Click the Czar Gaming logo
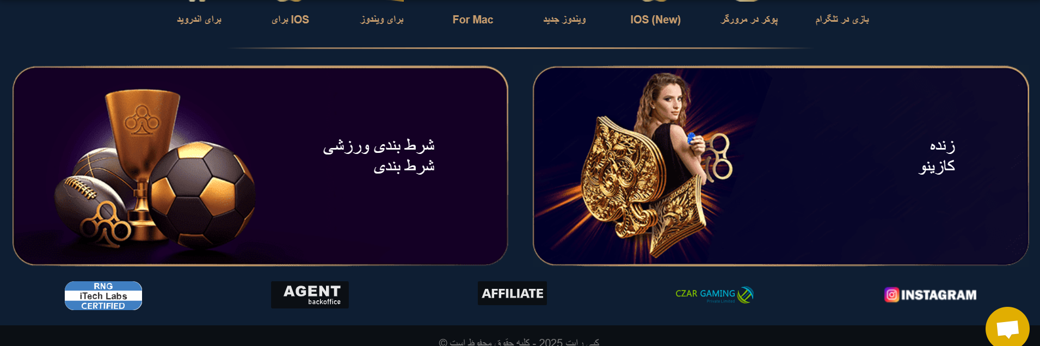Screen dimensions: 1040x346 coord(714,295)
